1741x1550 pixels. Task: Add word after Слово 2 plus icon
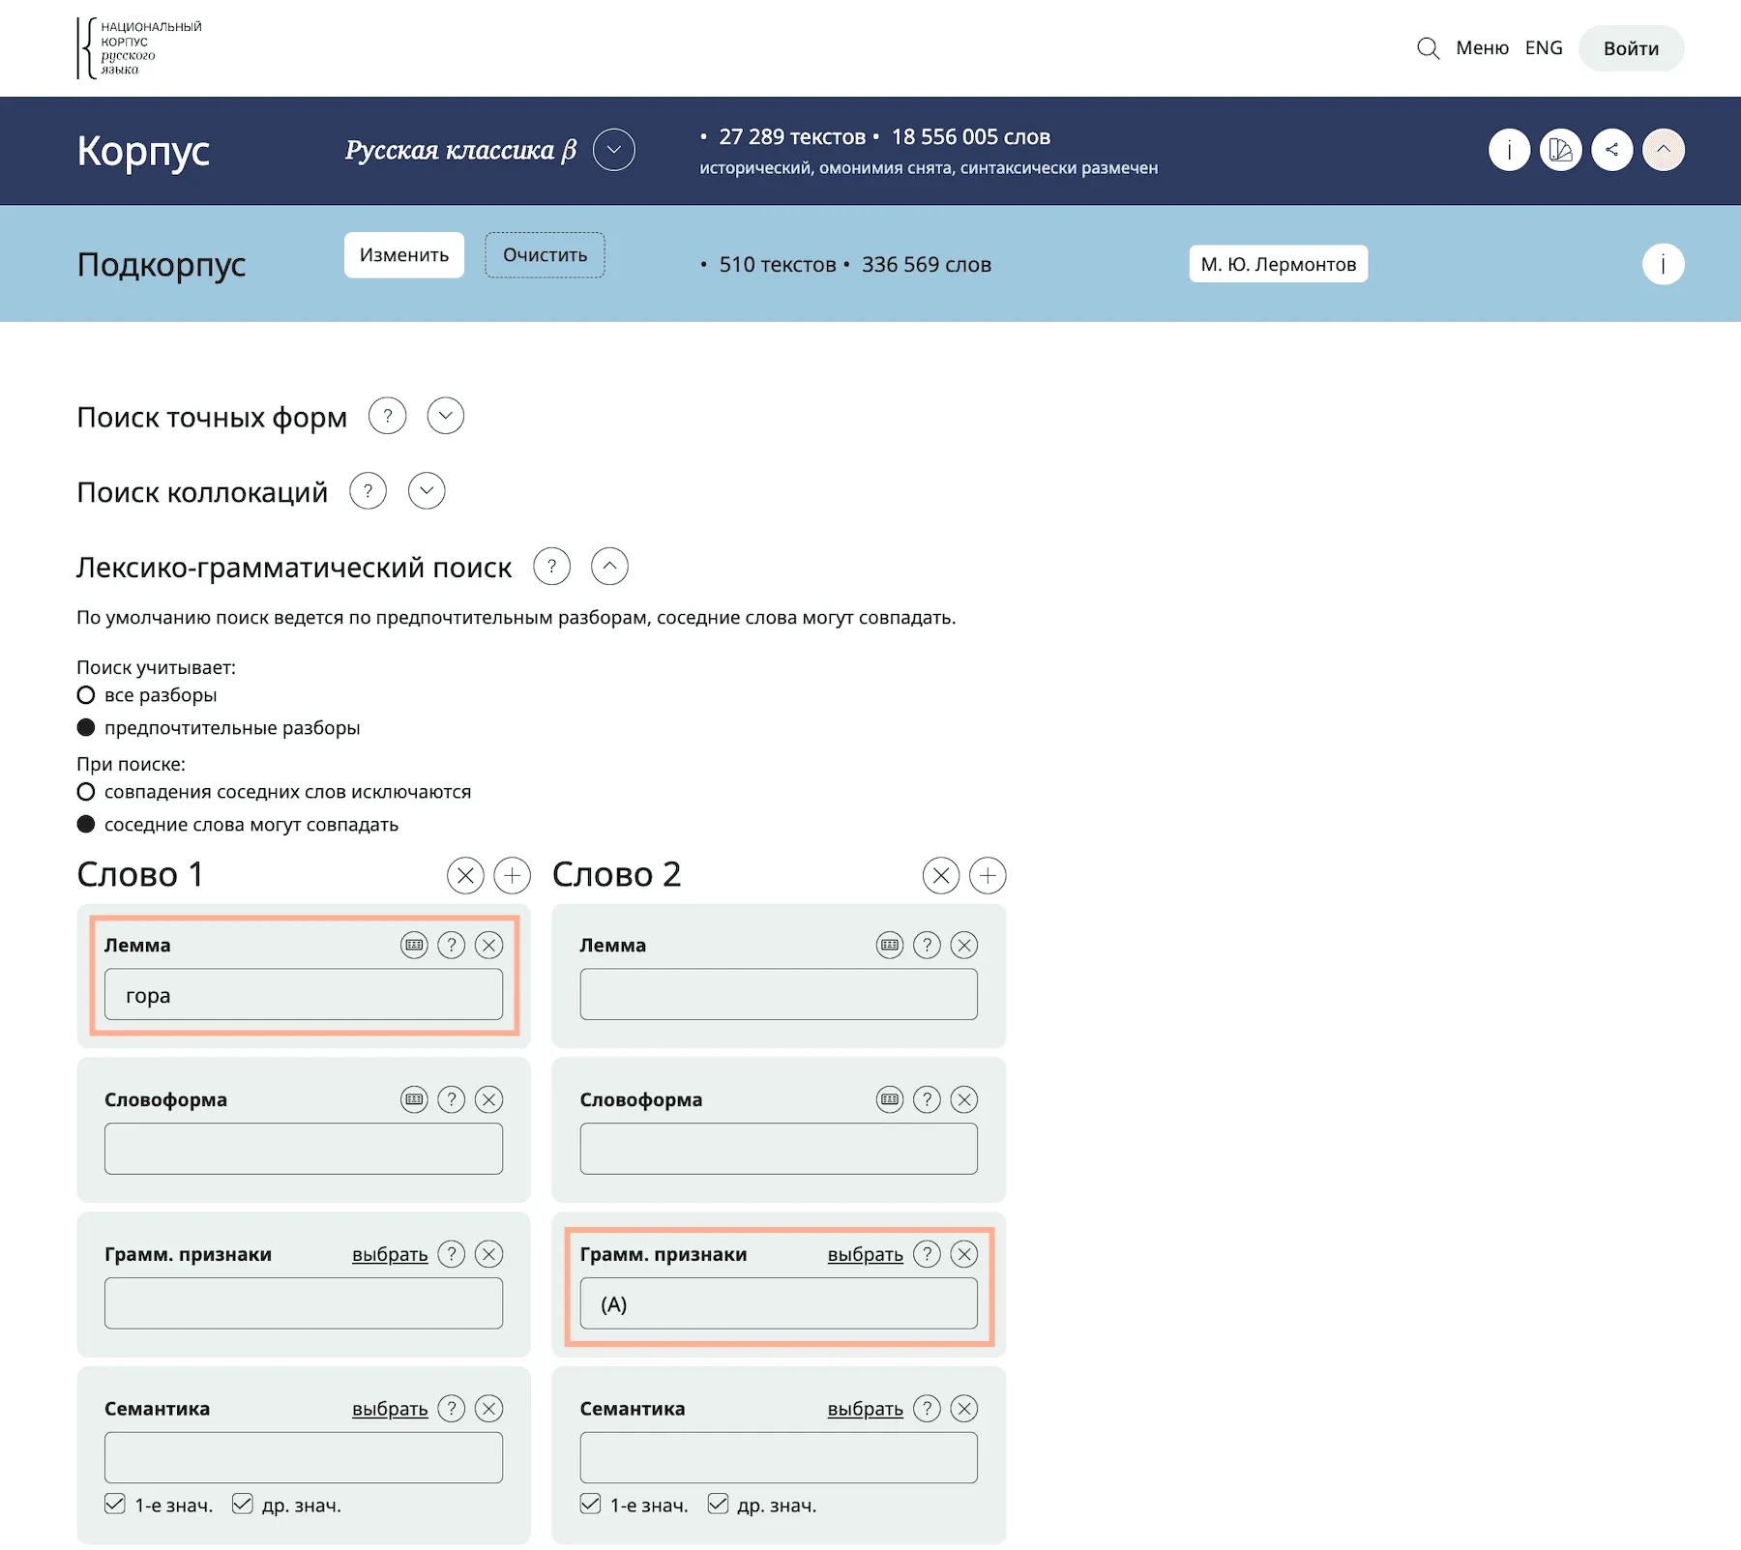[x=988, y=876]
